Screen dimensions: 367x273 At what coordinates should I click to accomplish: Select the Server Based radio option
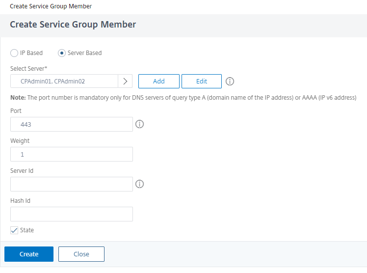point(62,53)
